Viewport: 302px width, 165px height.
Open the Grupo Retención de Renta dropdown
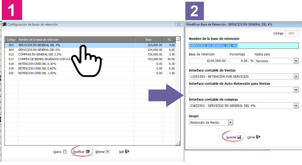pos(230,123)
